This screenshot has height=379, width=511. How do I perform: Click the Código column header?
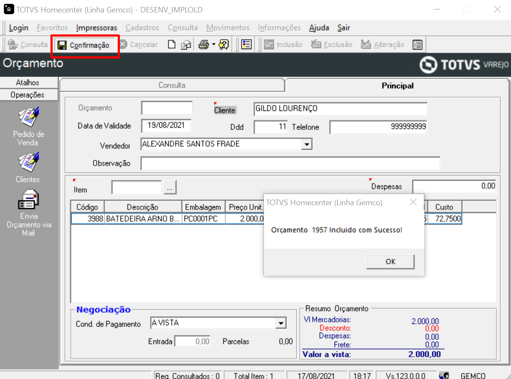(88, 207)
